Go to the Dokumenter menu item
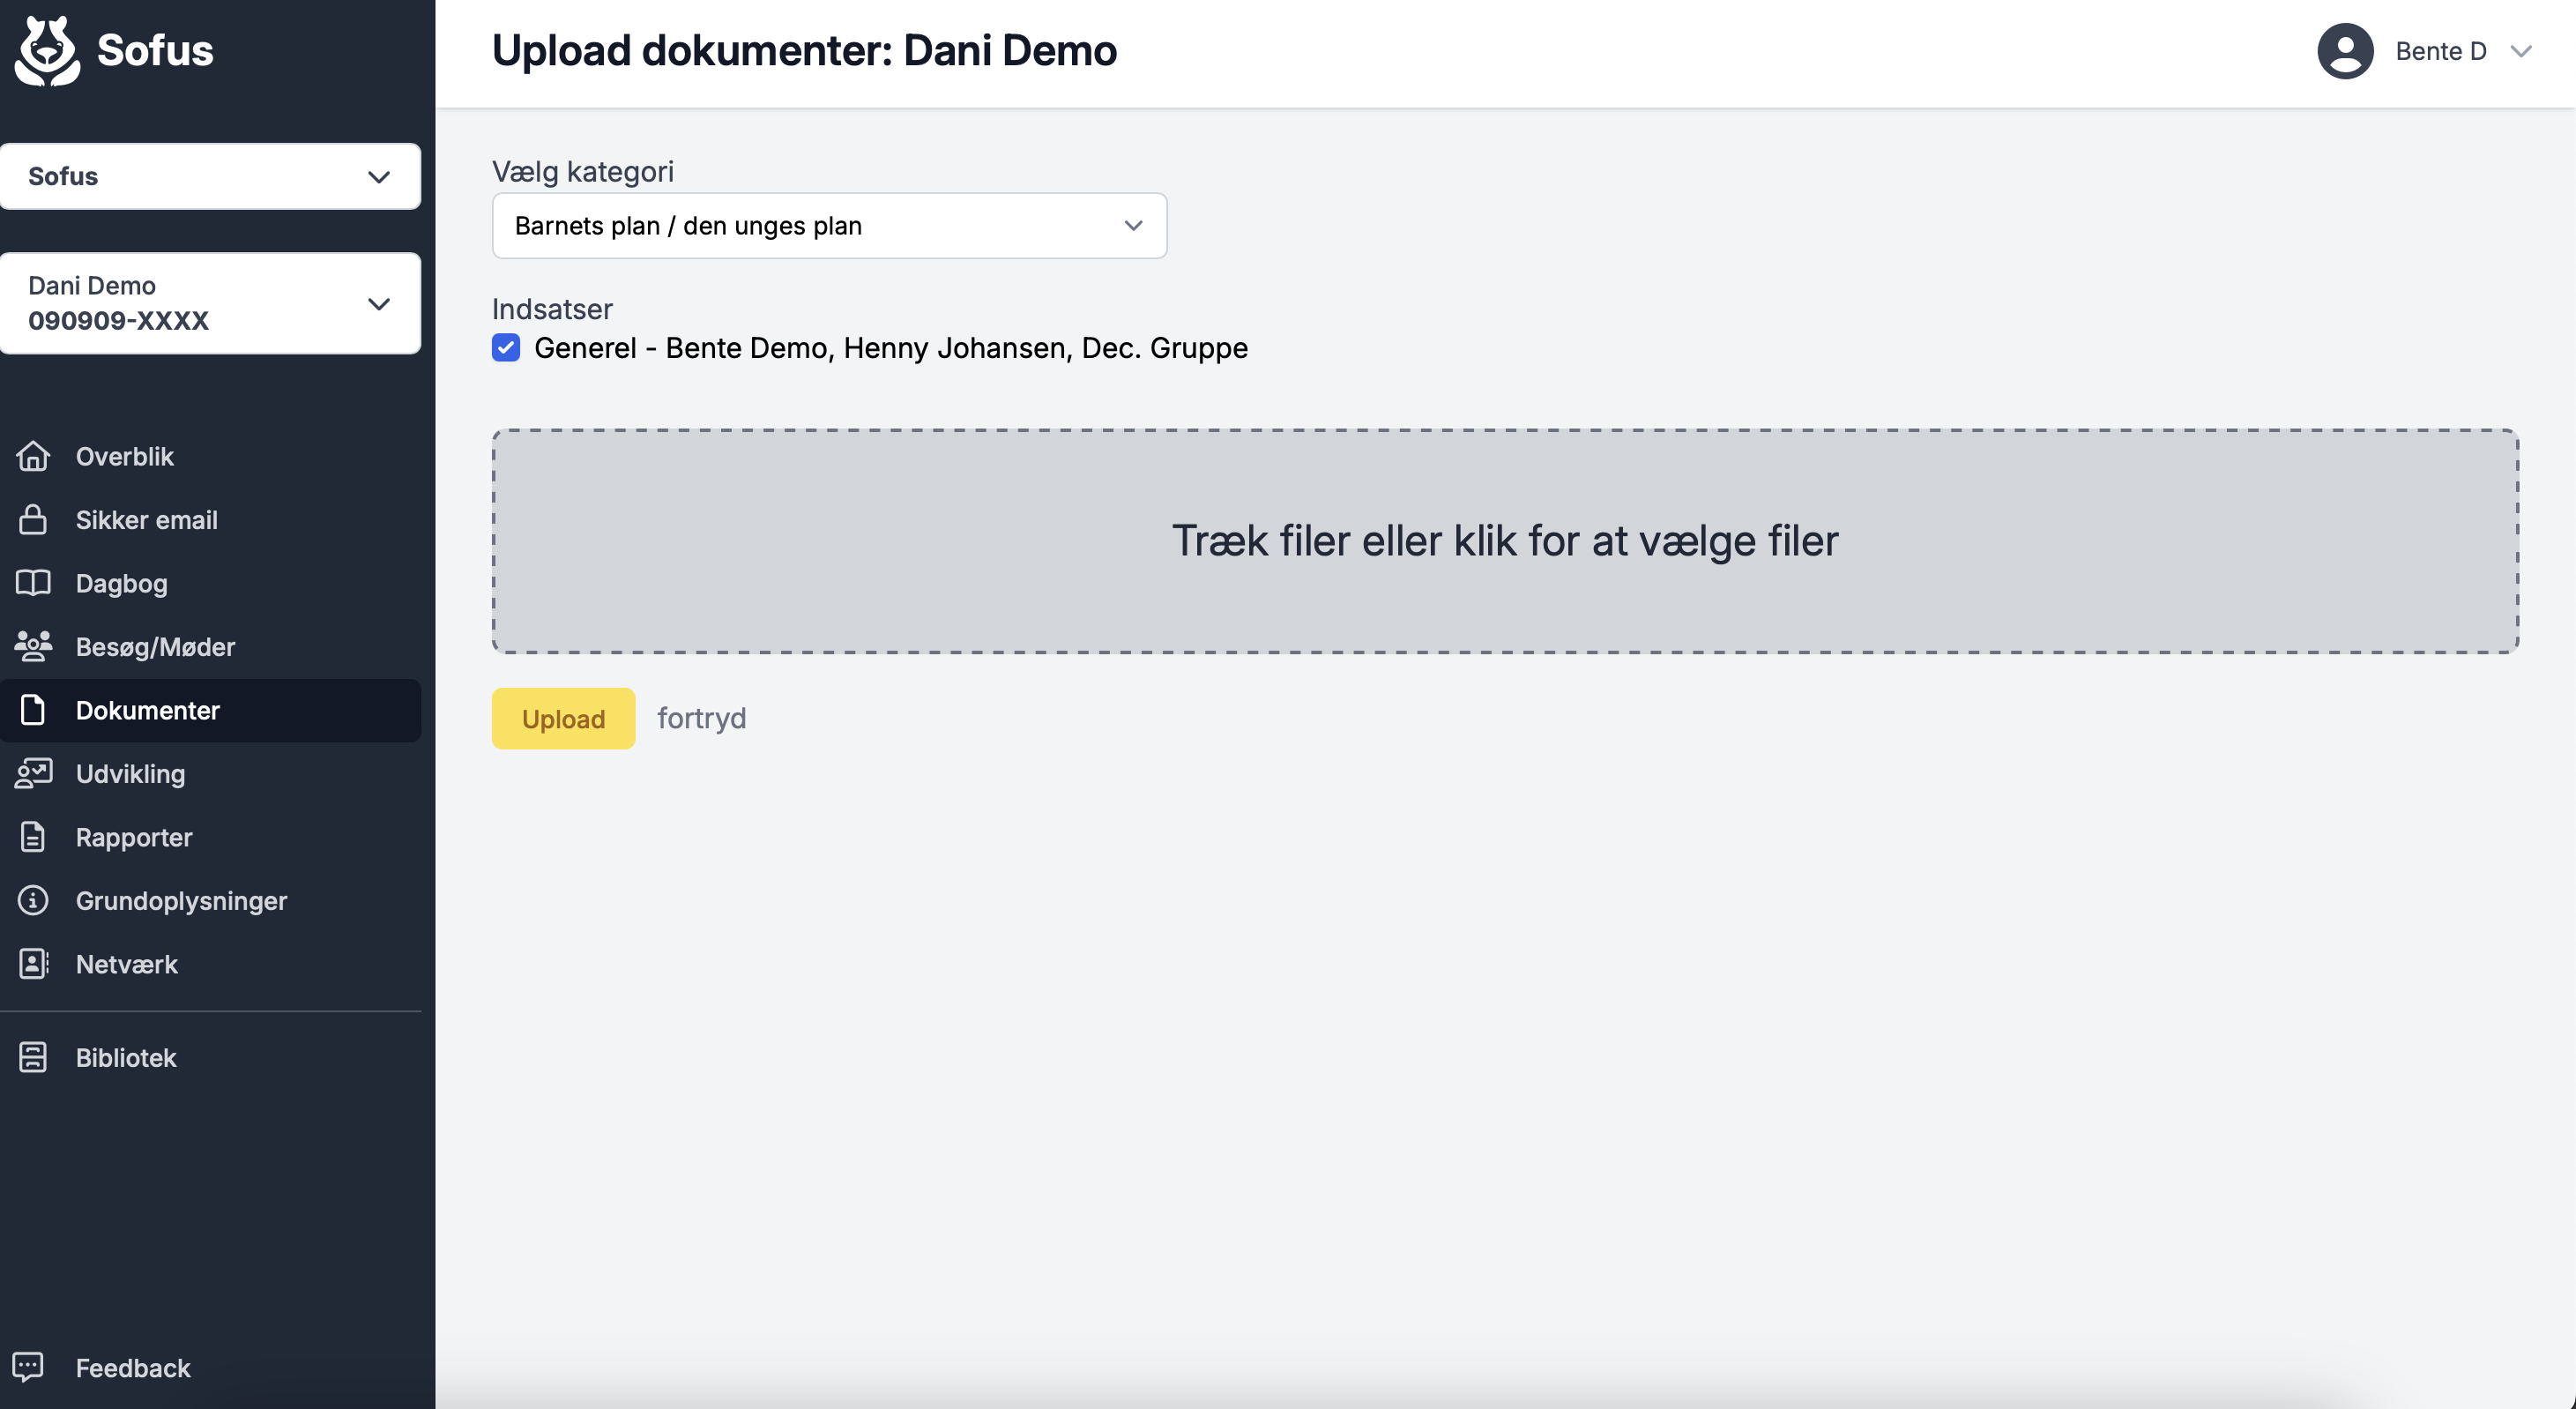Image resolution: width=2576 pixels, height=1409 pixels. tap(210, 710)
